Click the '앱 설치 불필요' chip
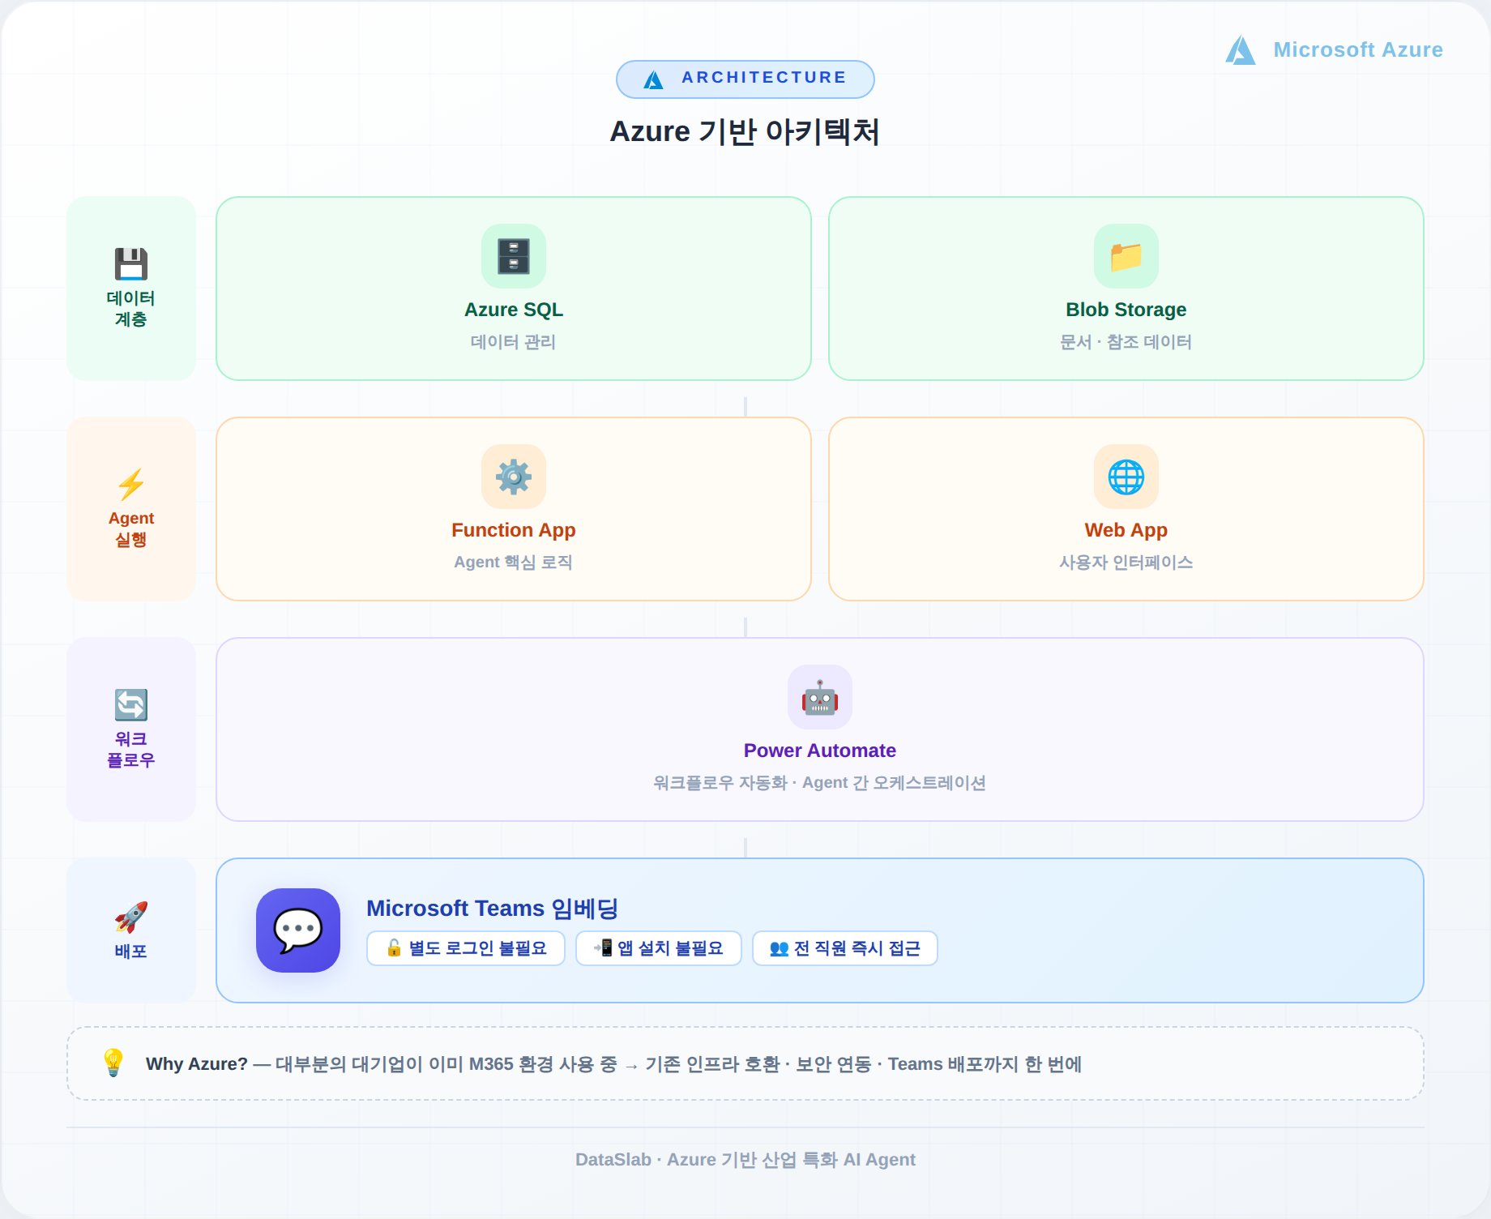This screenshot has width=1491, height=1219. pos(659,948)
